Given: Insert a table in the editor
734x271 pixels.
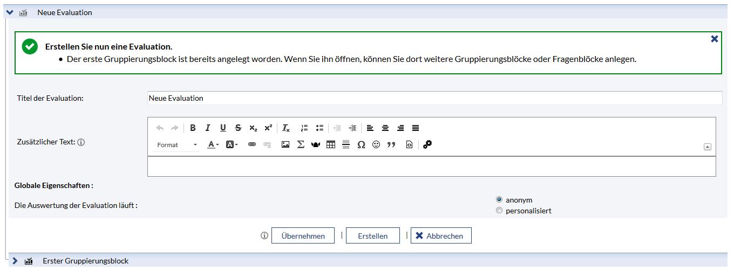Looking at the screenshot, I should [x=331, y=145].
